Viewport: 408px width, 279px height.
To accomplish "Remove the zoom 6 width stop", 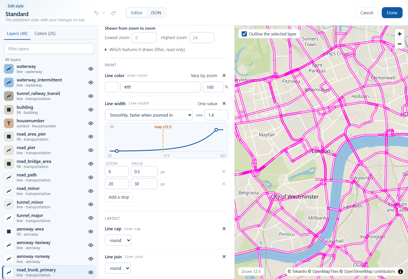I will tap(224, 172).
